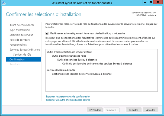Click Spécifier un autre chemin d'accès source
Viewport: 164px width, 116px height.
pyautogui.click(x=68, y=100)
